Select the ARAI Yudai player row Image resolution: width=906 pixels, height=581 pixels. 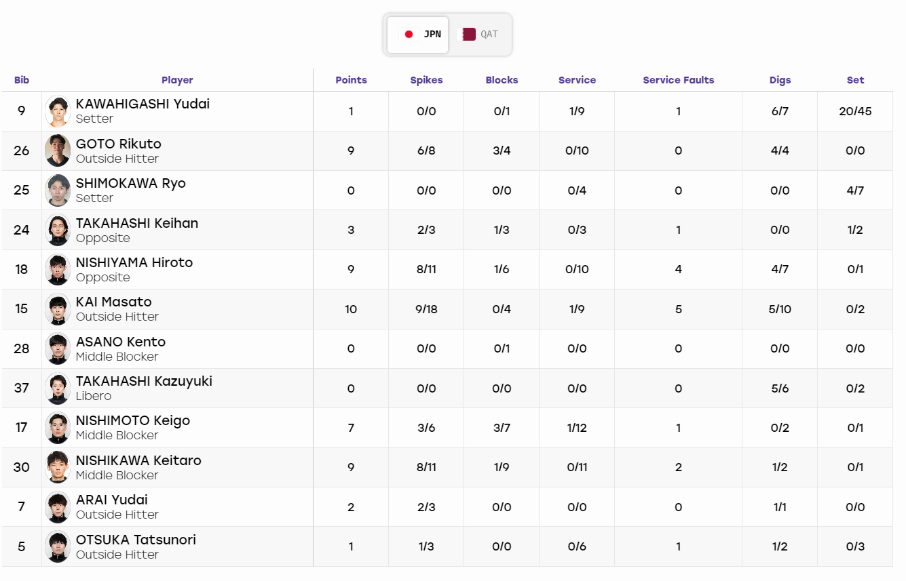[447, 507]
